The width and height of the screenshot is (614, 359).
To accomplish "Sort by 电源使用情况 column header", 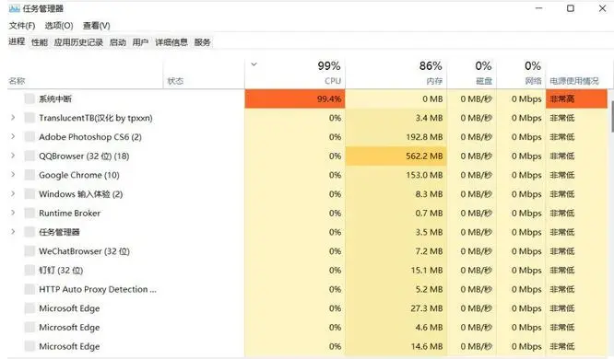I will pos(576,73).
